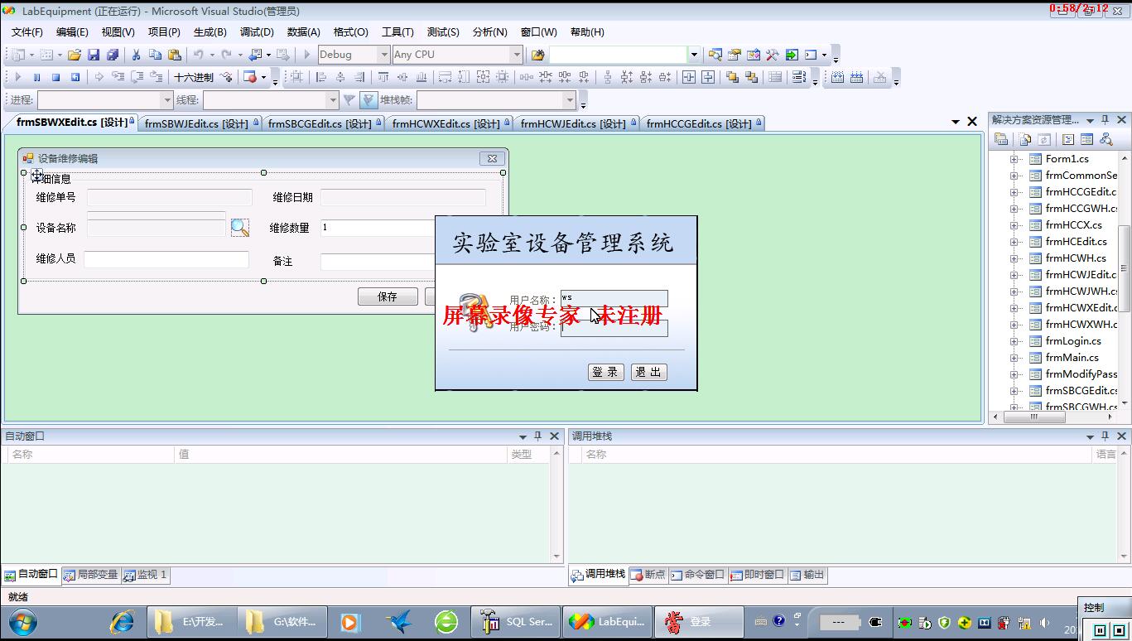Viewport: 1132px width, 641px height.
Task: Click the Send to Back layout icon
Action: click(x=751, y=77)
